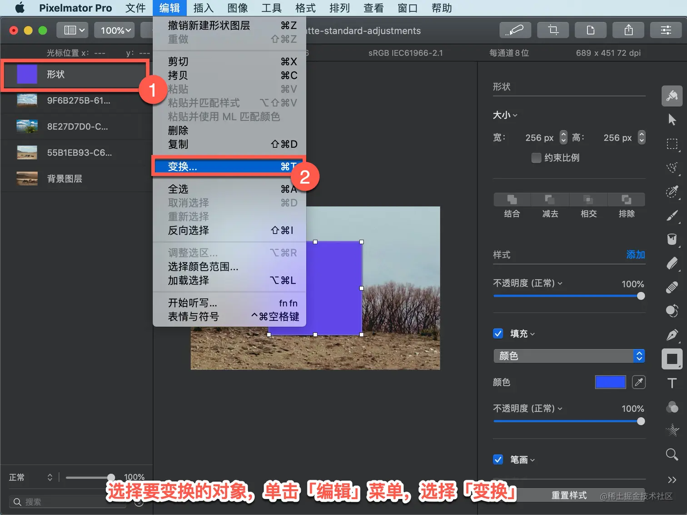Select the 背景图层 layer

(x=76, y=179)
